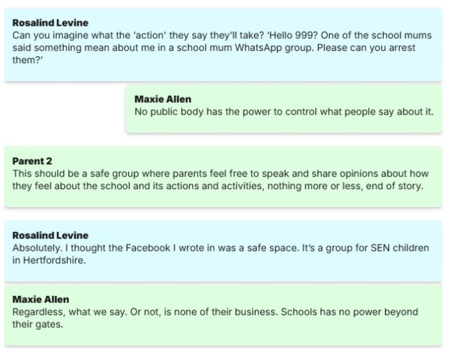Click 'their gates.' on the last line
Image resolution: width=449 pixels, height=353 pixels.
[38, 325]
